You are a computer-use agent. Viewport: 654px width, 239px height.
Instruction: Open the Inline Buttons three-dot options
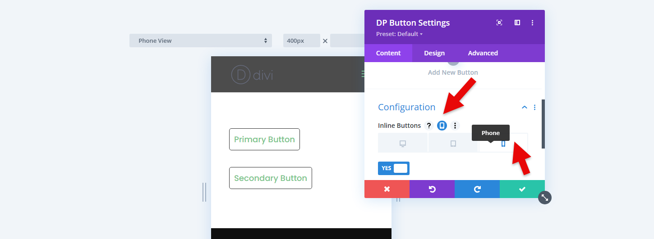[455, 126]
